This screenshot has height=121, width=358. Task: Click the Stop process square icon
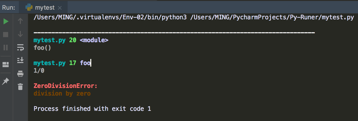coord(6,34)
